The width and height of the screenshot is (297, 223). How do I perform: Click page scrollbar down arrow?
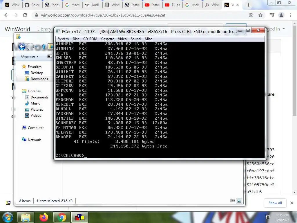(x=295, y=192)
